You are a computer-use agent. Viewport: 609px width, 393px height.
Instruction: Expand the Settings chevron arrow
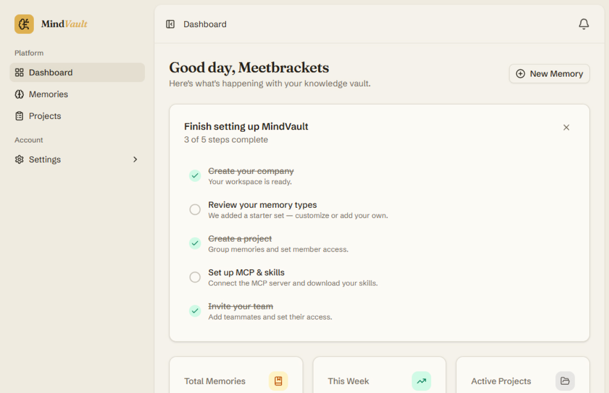136,160
